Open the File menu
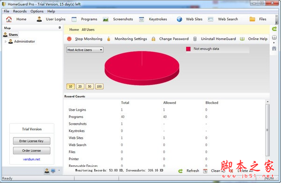 click(x=7, y=11)
